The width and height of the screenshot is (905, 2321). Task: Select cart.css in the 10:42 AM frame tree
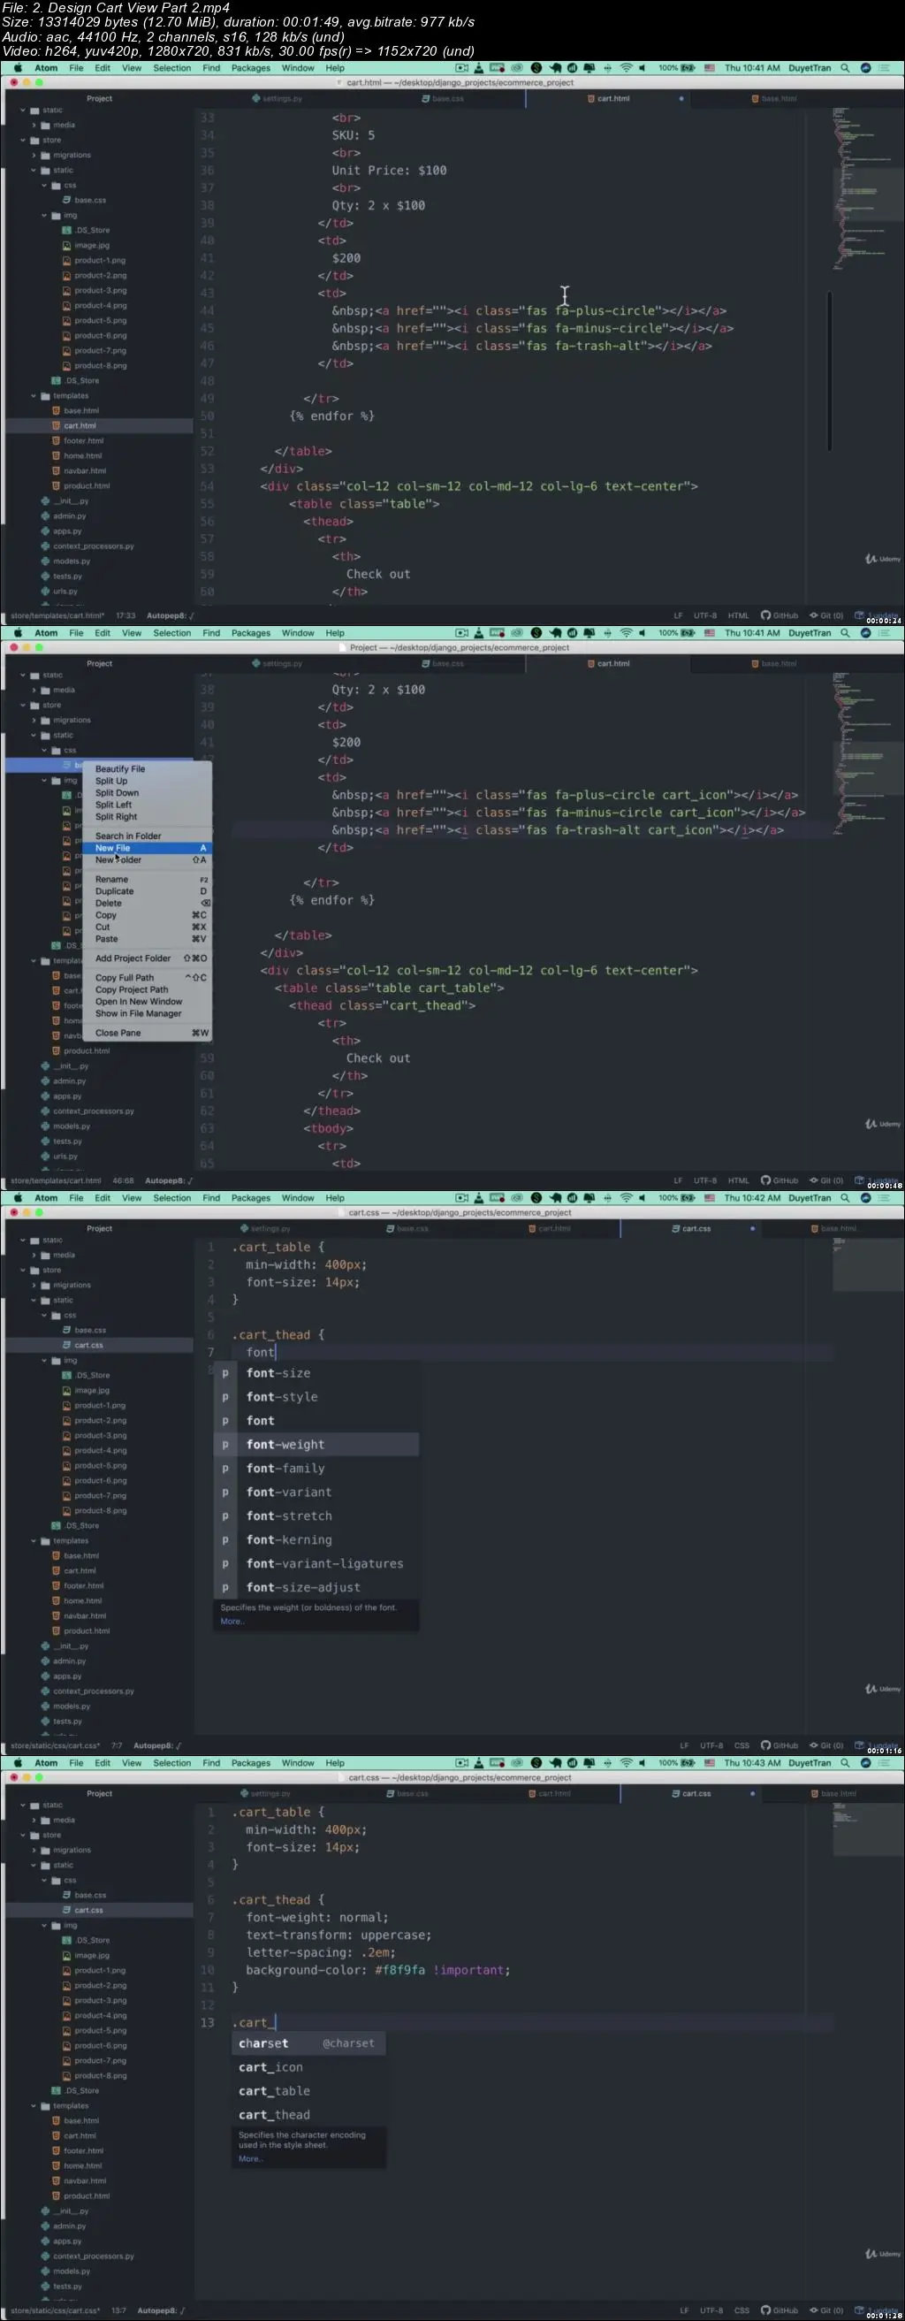point(82,1345)
